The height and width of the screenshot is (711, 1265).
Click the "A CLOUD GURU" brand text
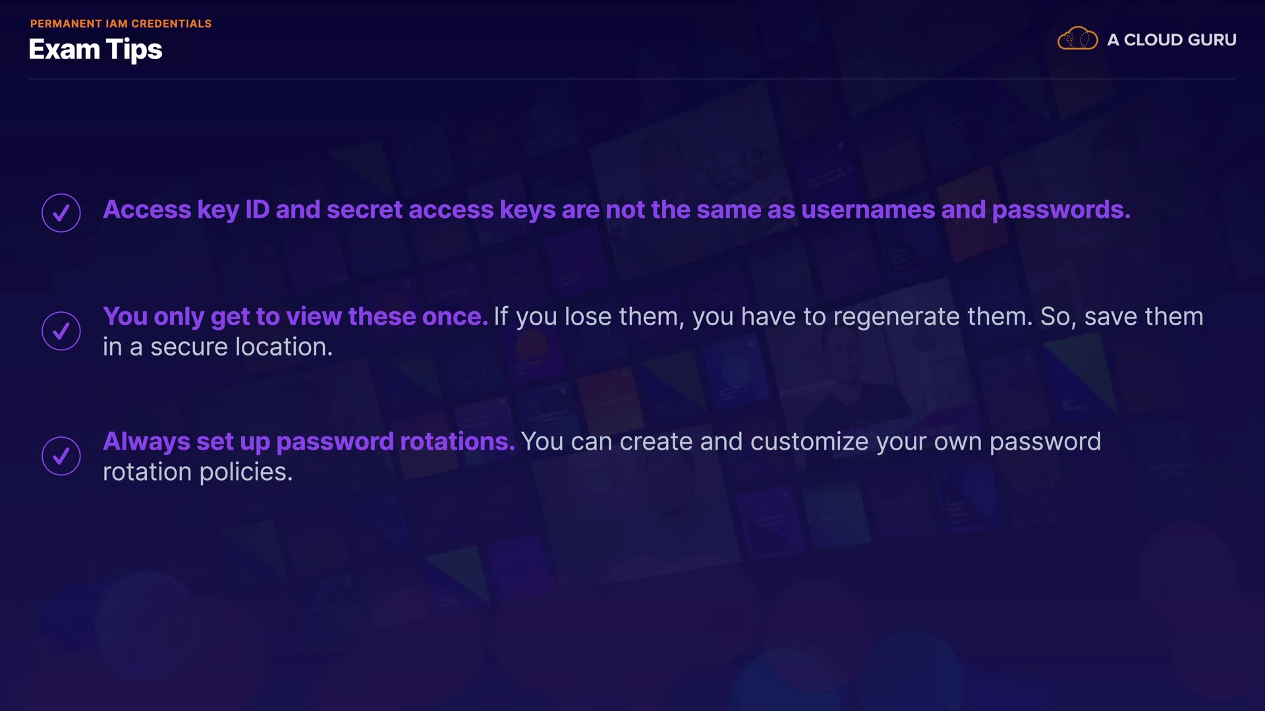click(x=1171, y=40)
